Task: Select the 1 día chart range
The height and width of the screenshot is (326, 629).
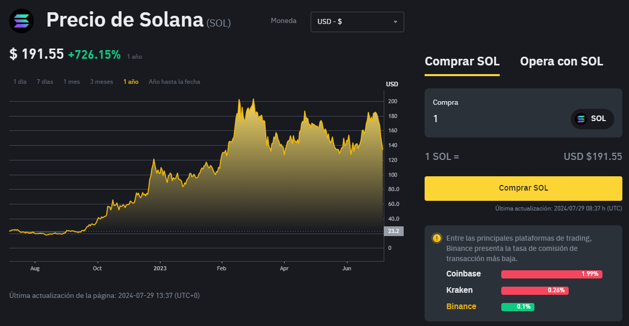Action: pyautogui.click(x=20, y=82)
